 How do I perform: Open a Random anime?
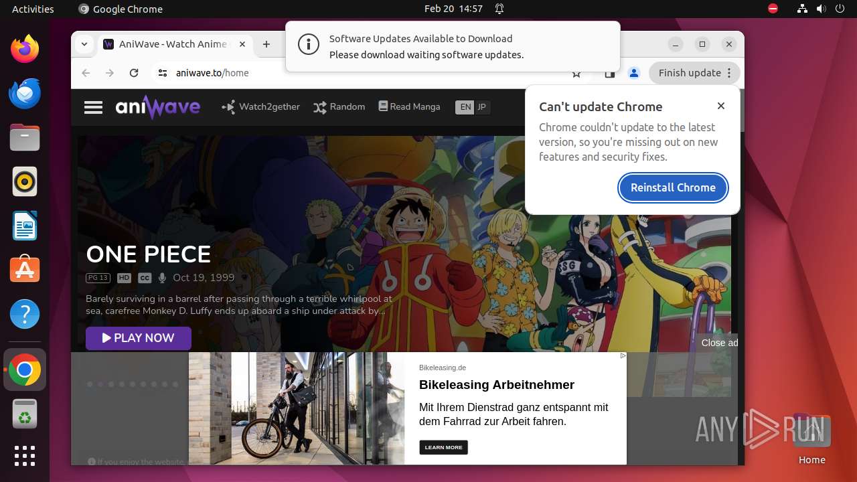point(339,106)
